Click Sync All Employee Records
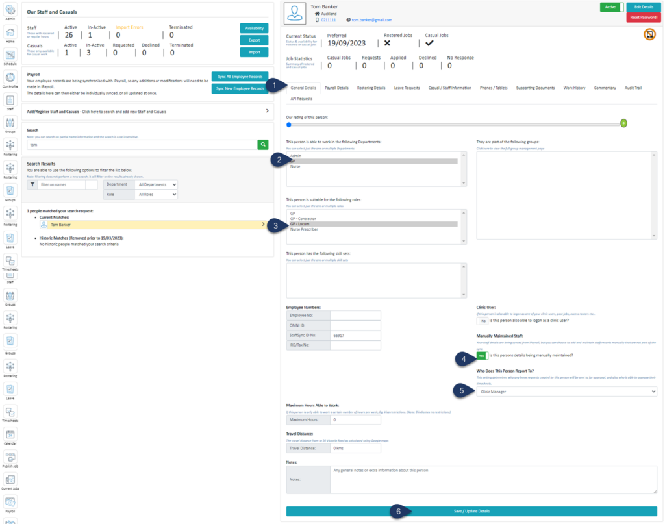Image resolution: width=665 pixels, height=524 pixels. point(240,77)
